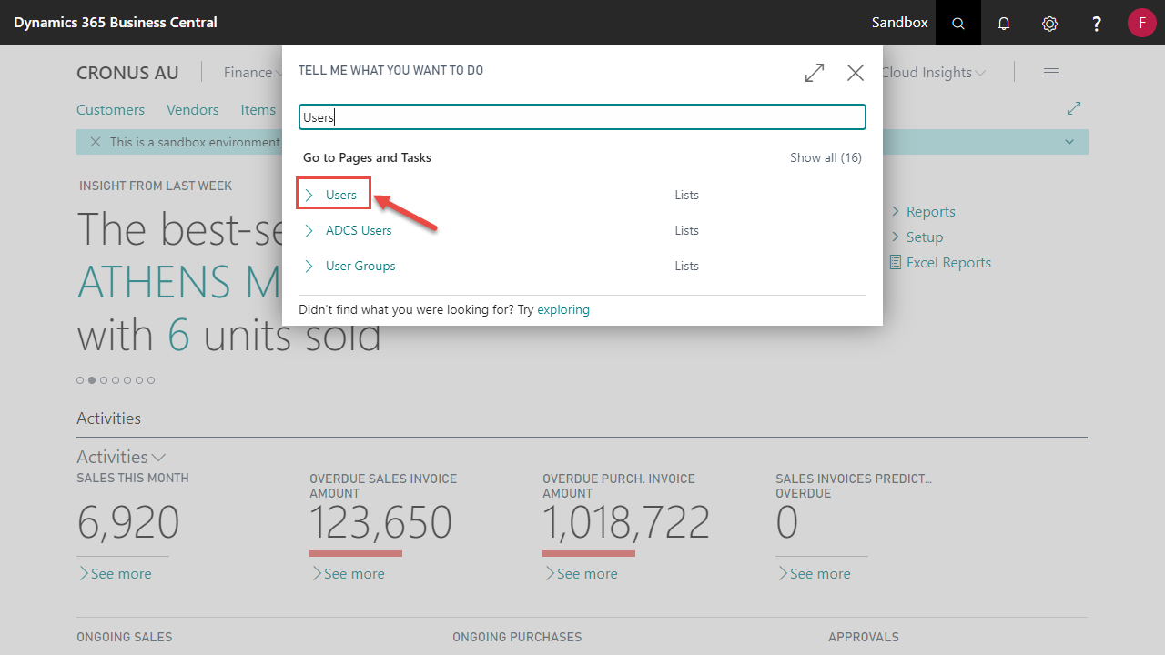Open Excel Reports
1165x655 pixels.
click(940, 262)
